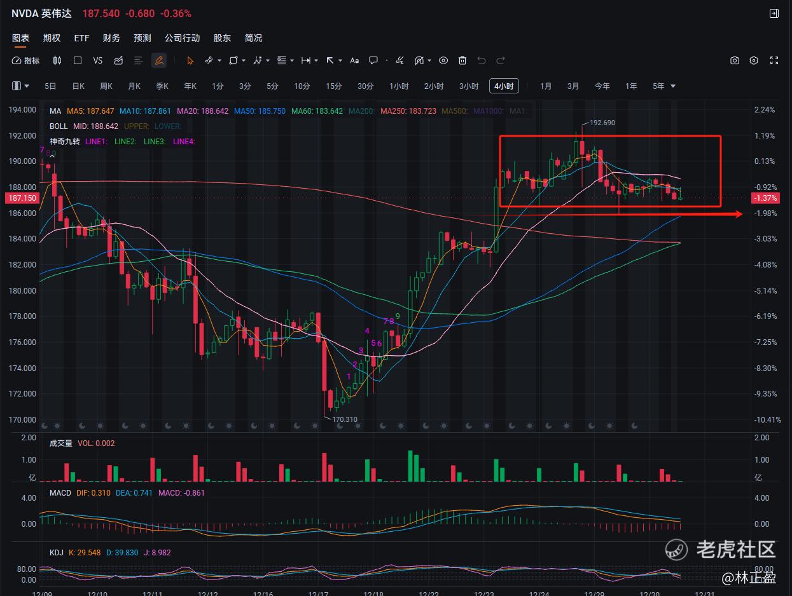Screen dimensions: 792x596
Task: Click the 神奇九转 indicator label
Action: [65, 141]
